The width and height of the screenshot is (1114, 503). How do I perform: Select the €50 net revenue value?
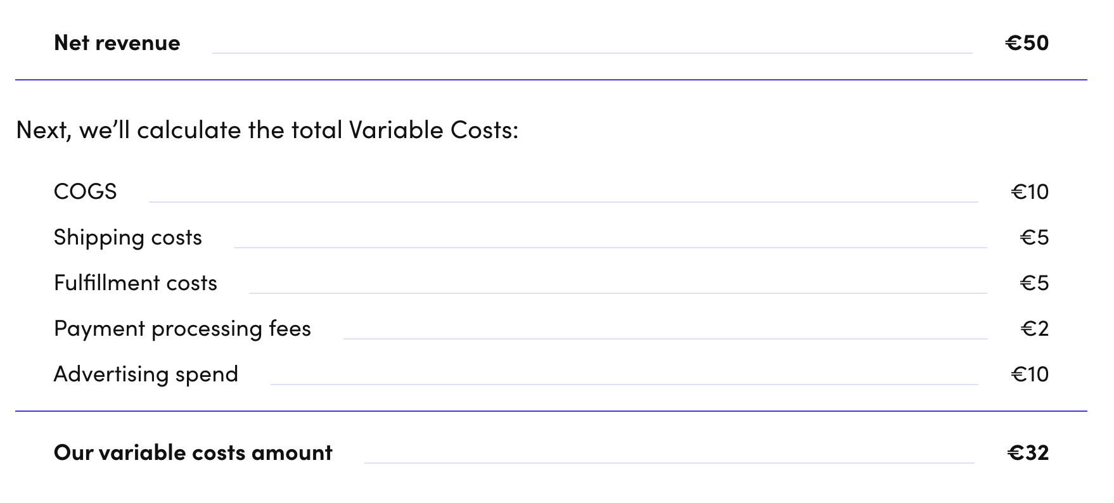[x=1027, y=43]
